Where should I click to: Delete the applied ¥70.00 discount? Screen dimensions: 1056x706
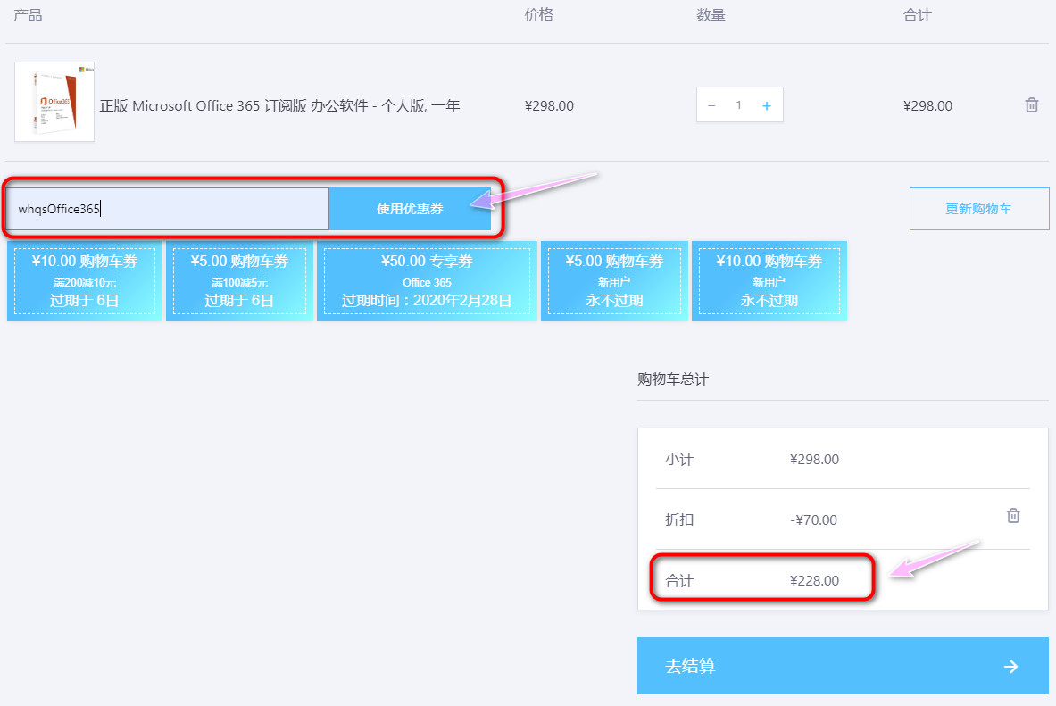pos(1013,516)
